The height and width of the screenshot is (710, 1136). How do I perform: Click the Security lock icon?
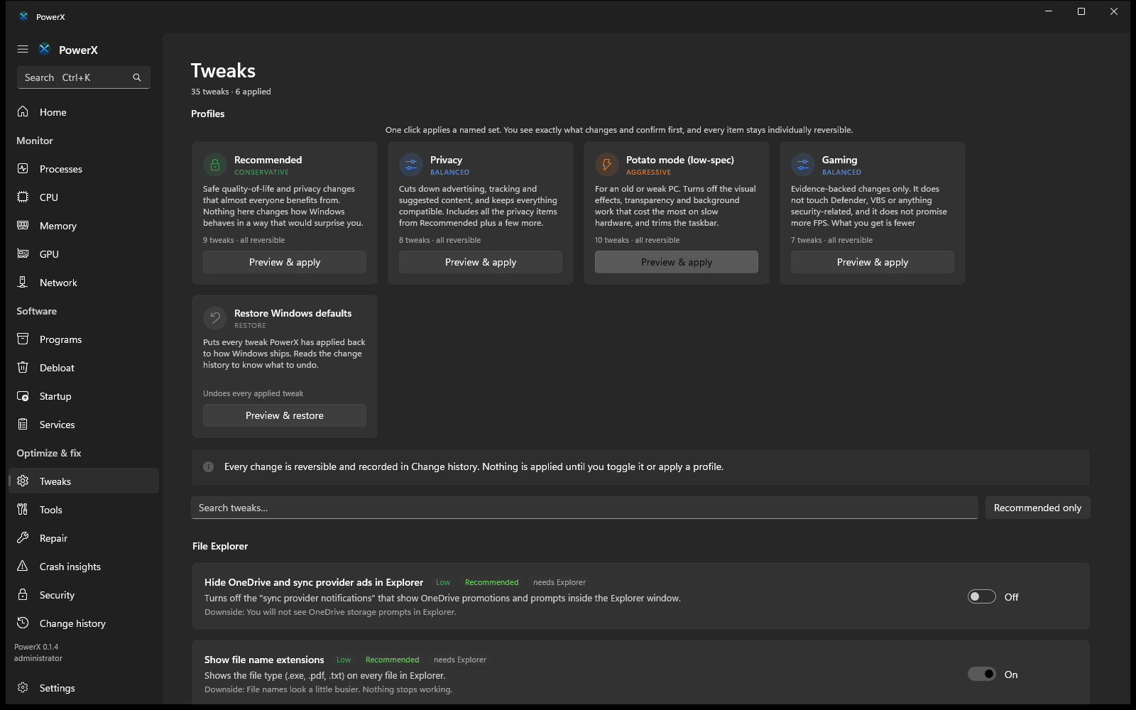[23, 594]
